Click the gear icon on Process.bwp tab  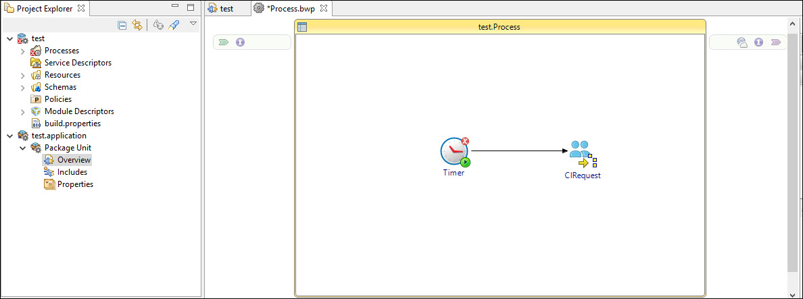coord(259,9)
